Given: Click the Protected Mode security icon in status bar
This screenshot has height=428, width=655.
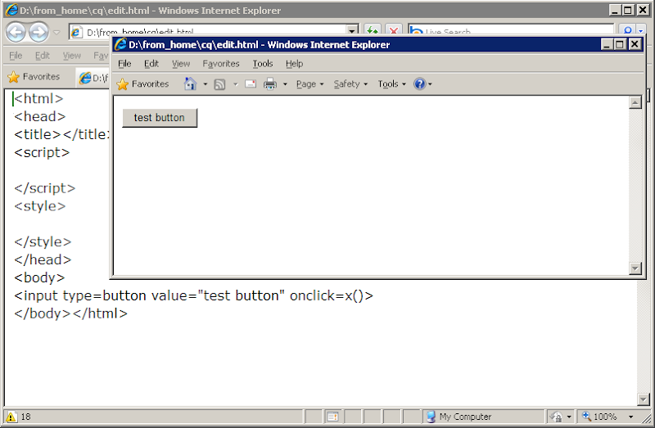Looking at the screenshot, I should click(x=557, y=417).
